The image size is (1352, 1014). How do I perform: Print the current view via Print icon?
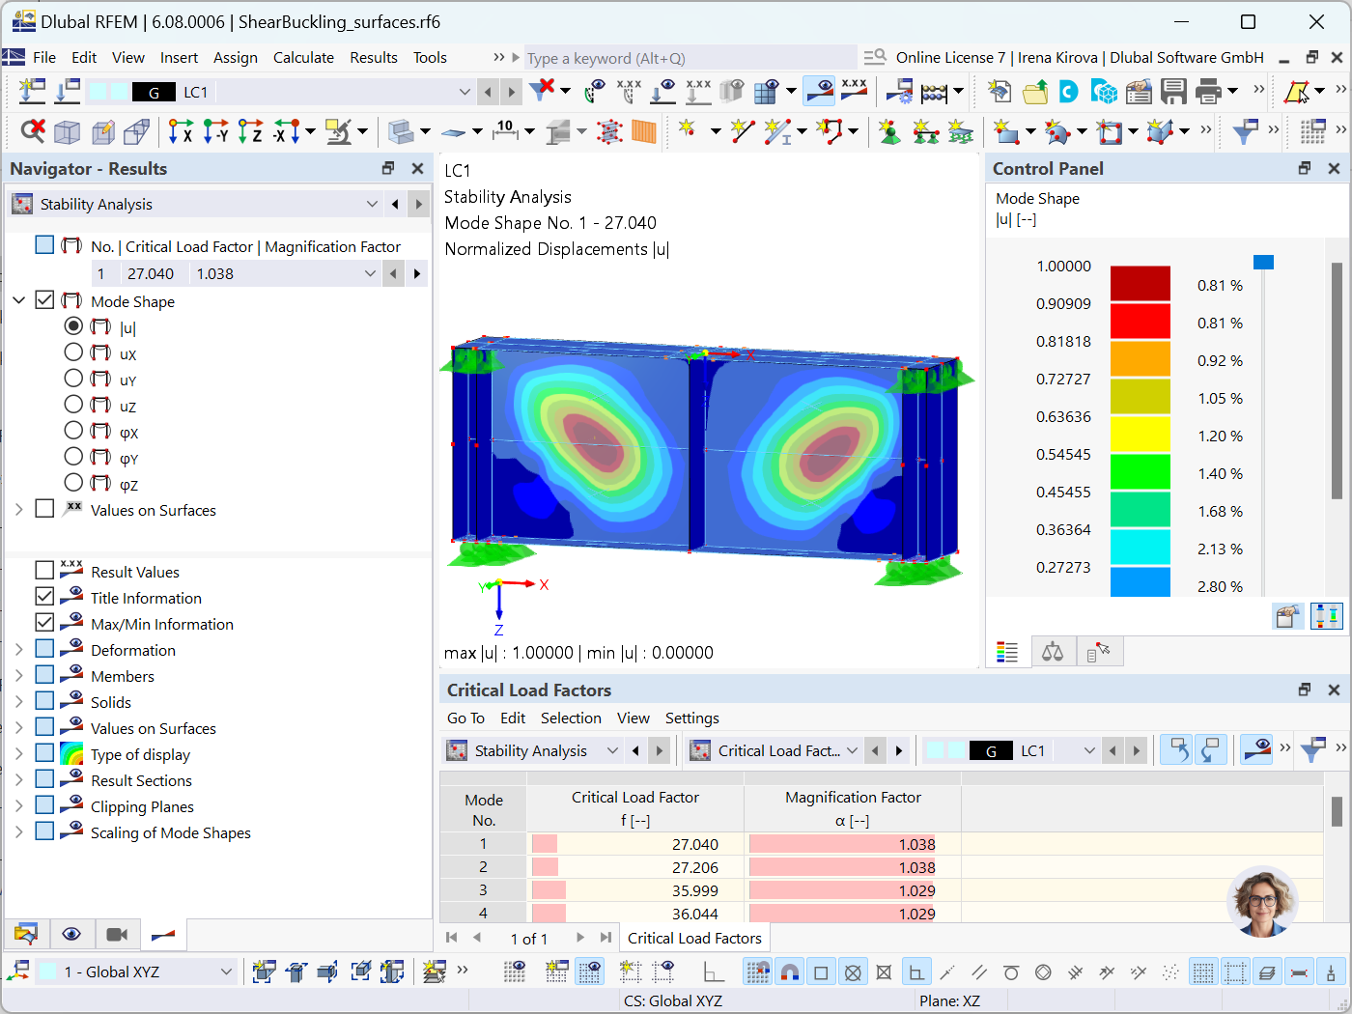(1209, 91)
